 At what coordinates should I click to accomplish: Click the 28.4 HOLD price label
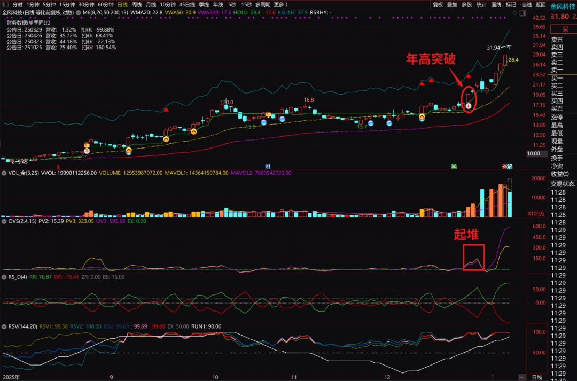tap(513, 60)
